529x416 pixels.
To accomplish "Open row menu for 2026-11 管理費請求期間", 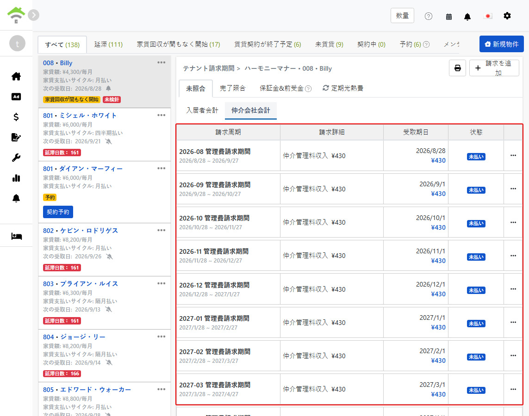I will [x=513, y=256].
